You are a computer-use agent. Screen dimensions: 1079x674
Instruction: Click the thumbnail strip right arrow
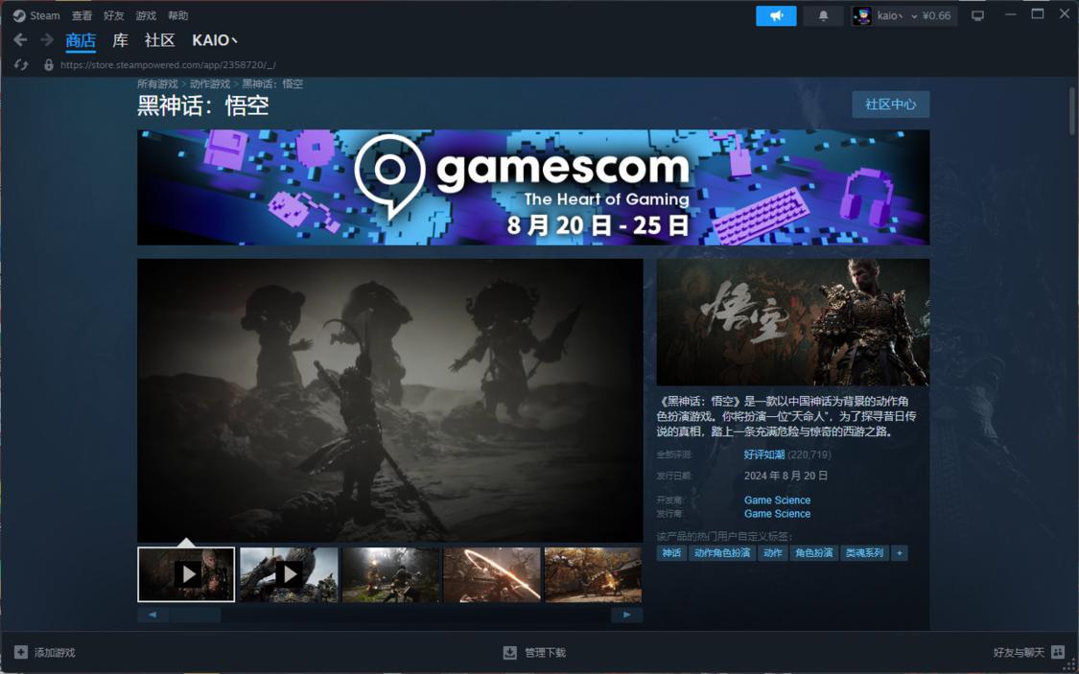coord(627,615)
